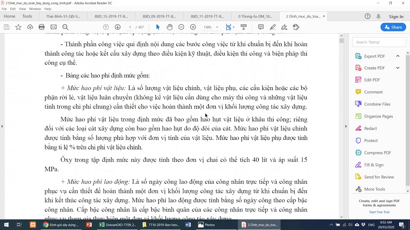
Task: Open Fill & Sign tool
Action: point(373,165)
